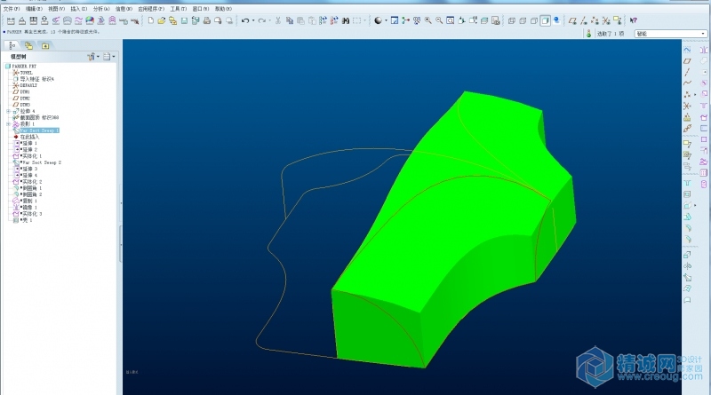Switch to the Model Tree navigator tab
Image resolution: width=711 pixels, height=395 pixels.
[x=12, y=45]
